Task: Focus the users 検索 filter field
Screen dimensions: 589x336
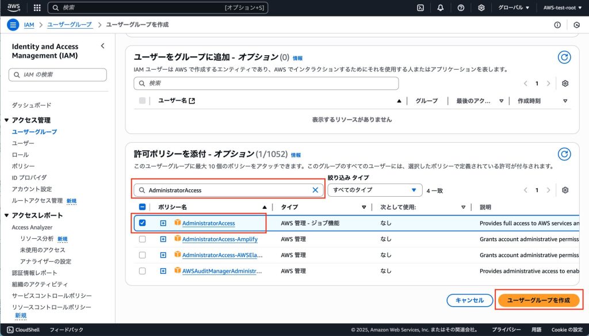Action: coord(266,83)
